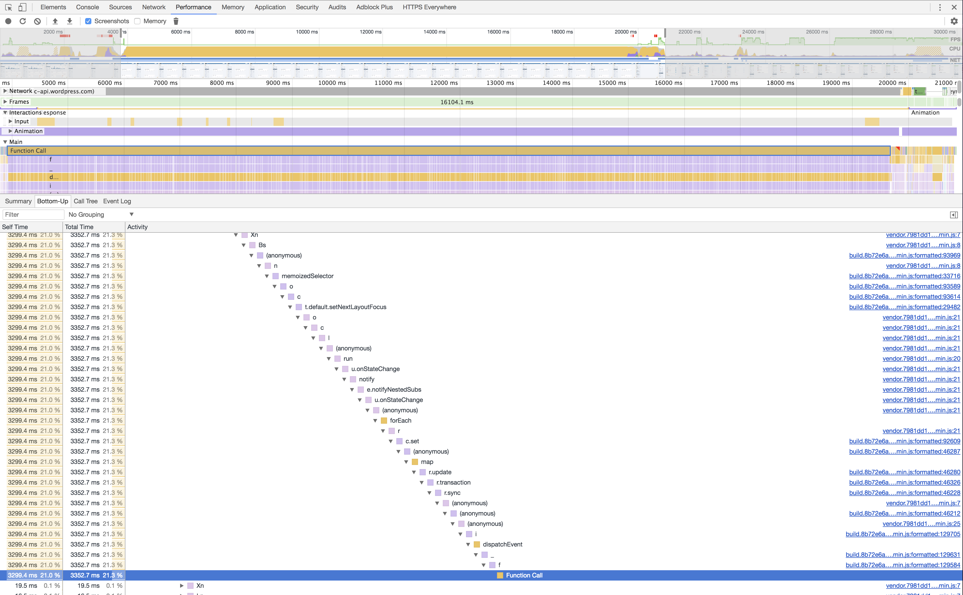Open Capture settings gear icon

(954, 21)
